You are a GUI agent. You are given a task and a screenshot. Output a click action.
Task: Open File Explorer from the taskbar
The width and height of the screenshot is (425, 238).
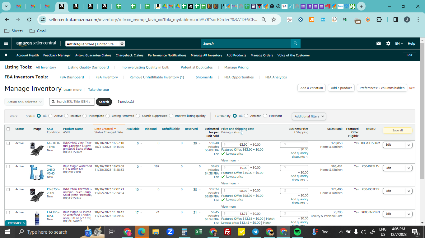pyautogui.click(x=156, y=232)
